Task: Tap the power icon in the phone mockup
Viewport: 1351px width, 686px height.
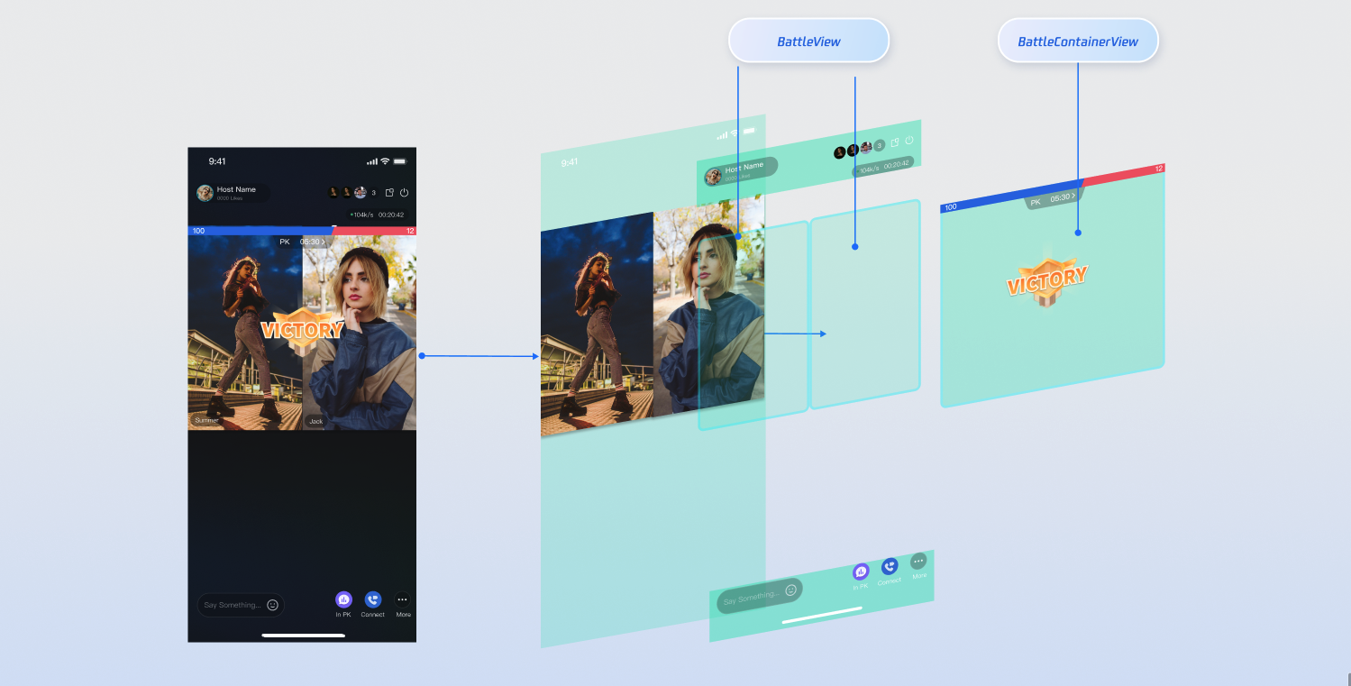Action: [404, 193]
